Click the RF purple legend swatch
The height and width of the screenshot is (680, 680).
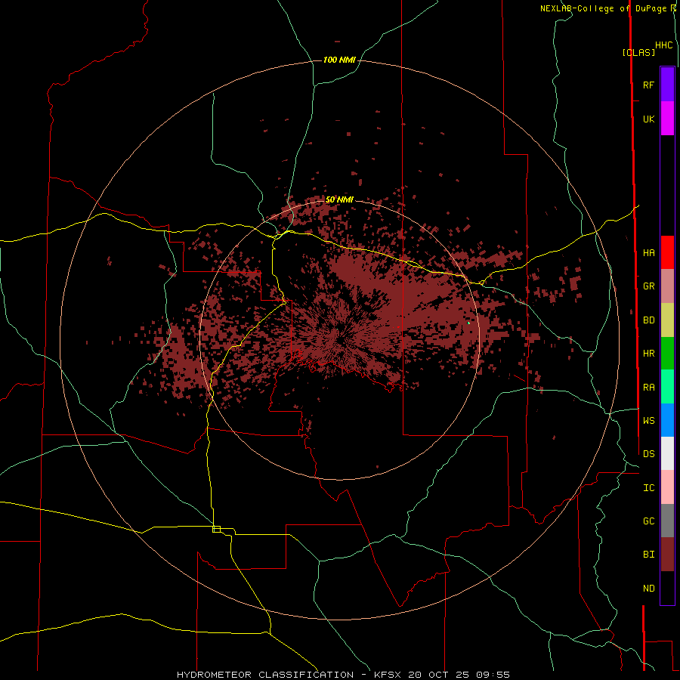pos(667,85)
